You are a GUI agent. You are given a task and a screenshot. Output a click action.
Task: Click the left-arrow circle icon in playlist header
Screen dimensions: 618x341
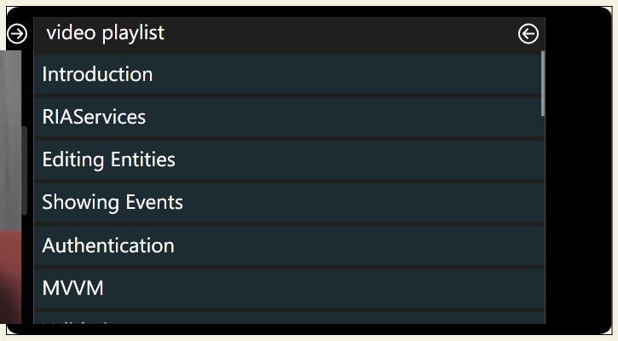(x=528, y=33)
